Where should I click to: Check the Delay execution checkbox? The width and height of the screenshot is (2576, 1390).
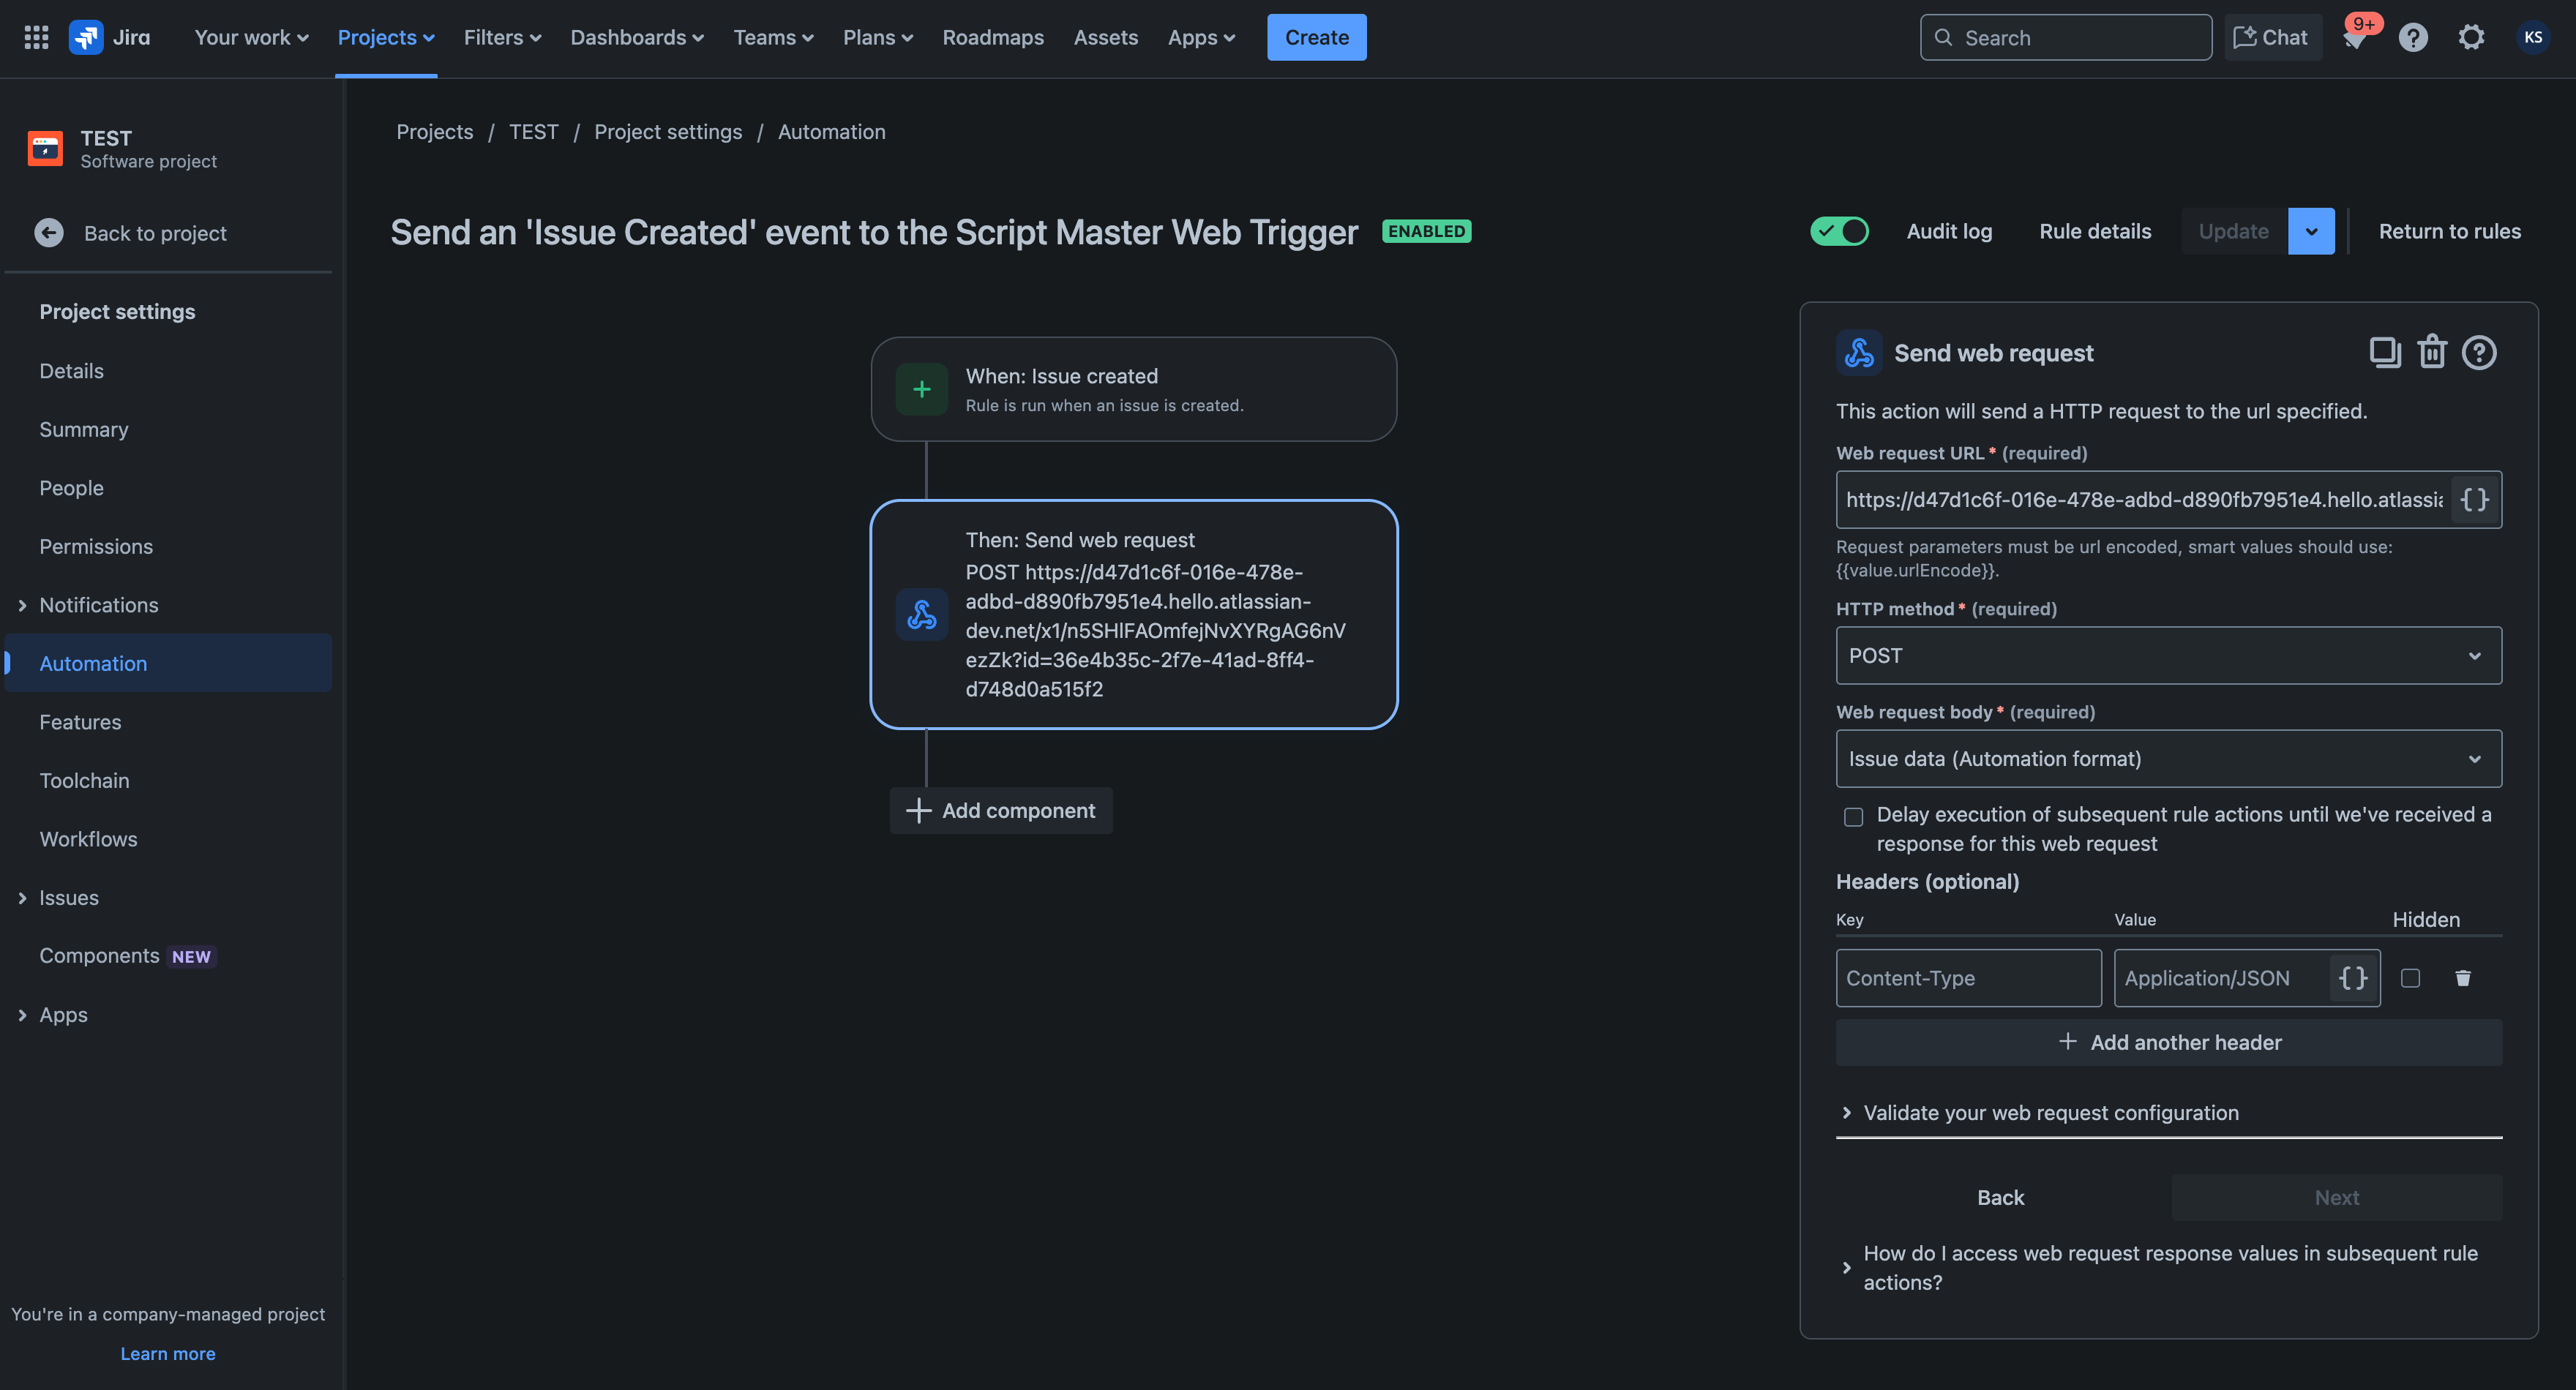pos(1853,817)
